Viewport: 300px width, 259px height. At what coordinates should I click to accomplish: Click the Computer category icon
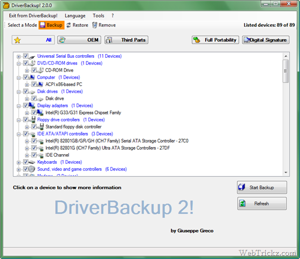pos(32,77)
